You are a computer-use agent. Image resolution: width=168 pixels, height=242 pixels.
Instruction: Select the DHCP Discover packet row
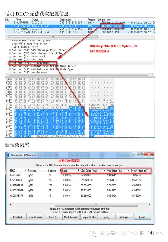(80, 22)
